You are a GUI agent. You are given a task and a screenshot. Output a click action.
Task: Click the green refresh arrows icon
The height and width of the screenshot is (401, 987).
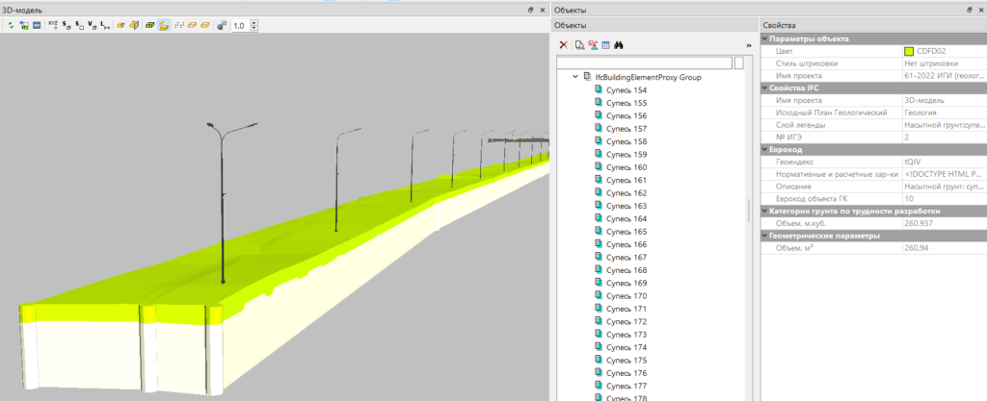click(x=11, y=26)
